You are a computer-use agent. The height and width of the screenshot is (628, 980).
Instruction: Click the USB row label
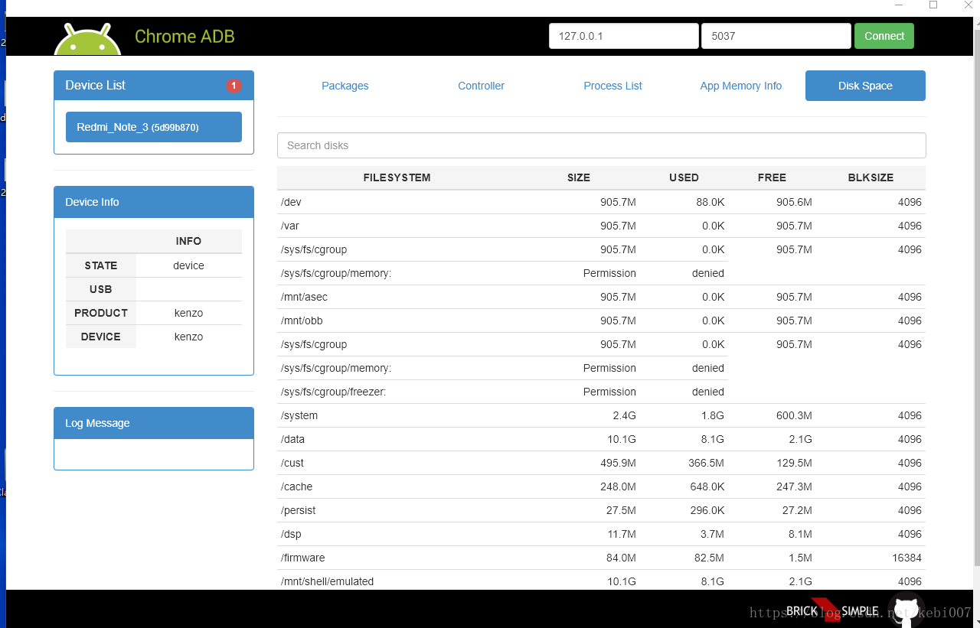pos(101,289)
